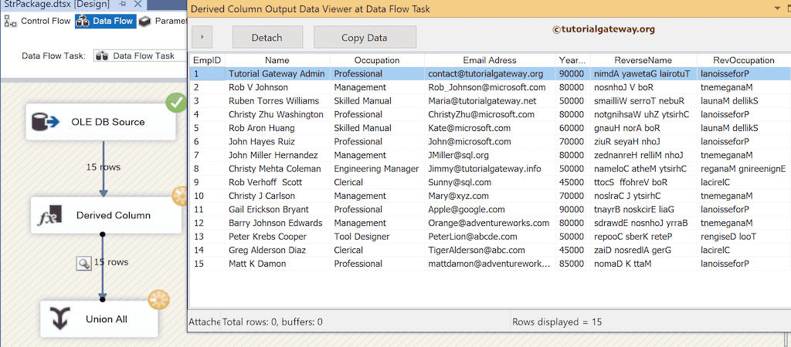Image resolution: width=791 pixels, height=347 pixels.
Task: Click the green success checkmark on OLE DB Source
Action: tap(177, 103)
